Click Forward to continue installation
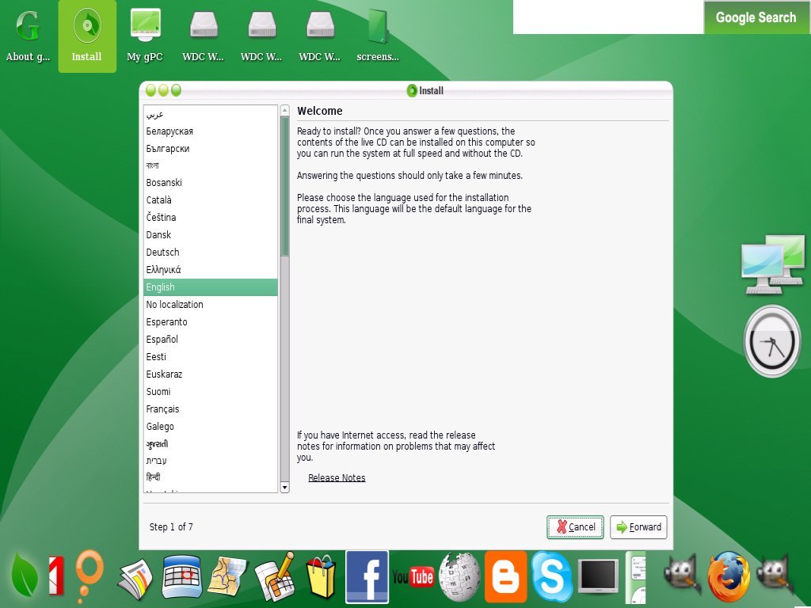Image resolution: width=811 pixels, height=608 pixels. click(638, 527)
